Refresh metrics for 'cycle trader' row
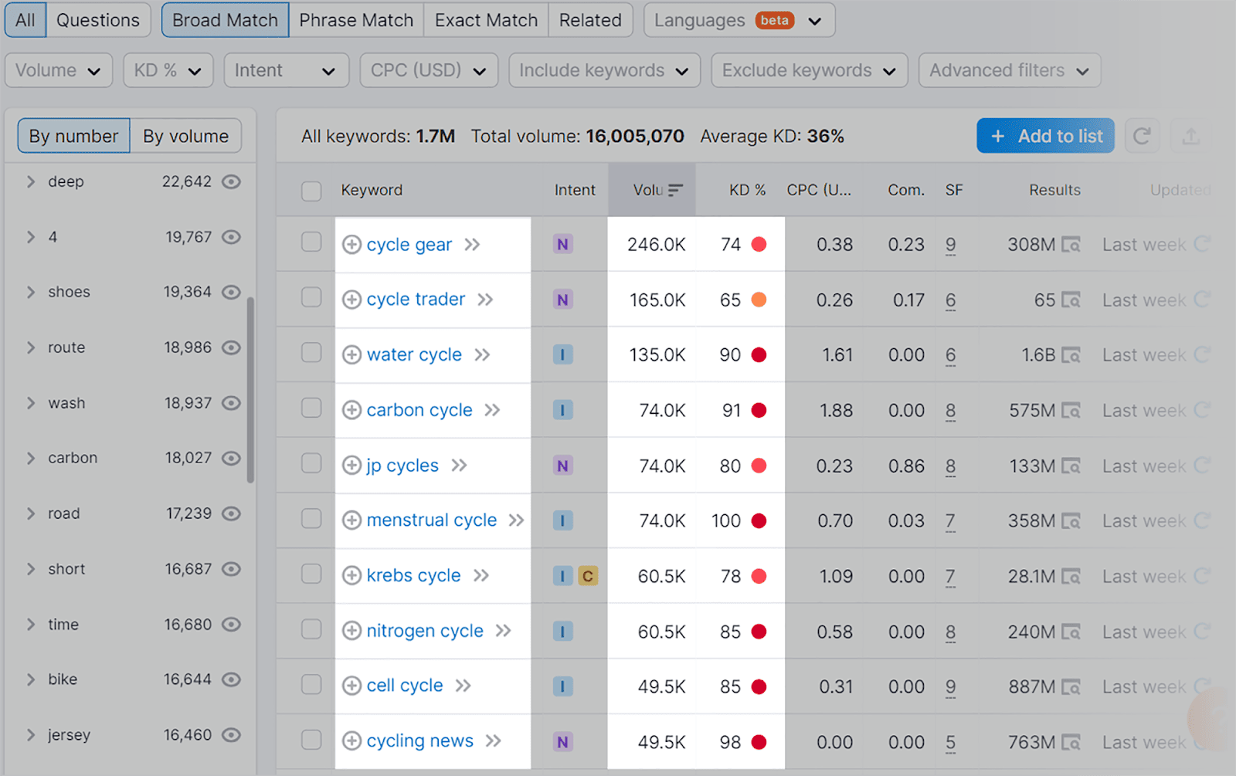1236x776 pixels. (1201, 300)
